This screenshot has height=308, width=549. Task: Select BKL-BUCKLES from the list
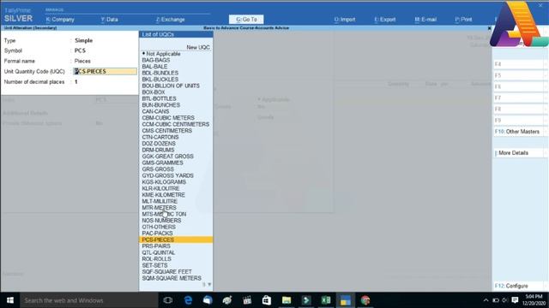160,80
